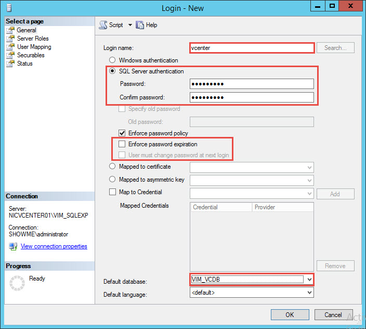
Task: Click the Confirm password field
Action: pyautogui.click(x=252, y=97)
